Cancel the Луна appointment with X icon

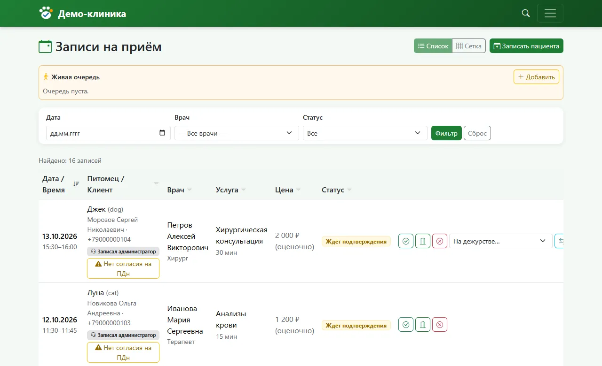click(440, 325)
